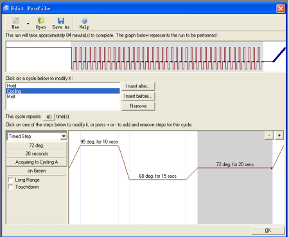Click the cycle repeats value 40

click(x=49, y=117)
